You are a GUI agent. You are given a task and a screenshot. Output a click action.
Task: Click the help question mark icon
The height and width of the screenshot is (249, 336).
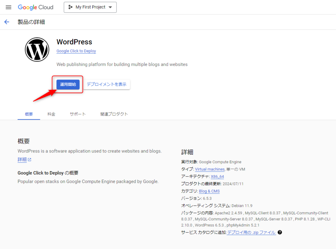(x=280, y=232)
